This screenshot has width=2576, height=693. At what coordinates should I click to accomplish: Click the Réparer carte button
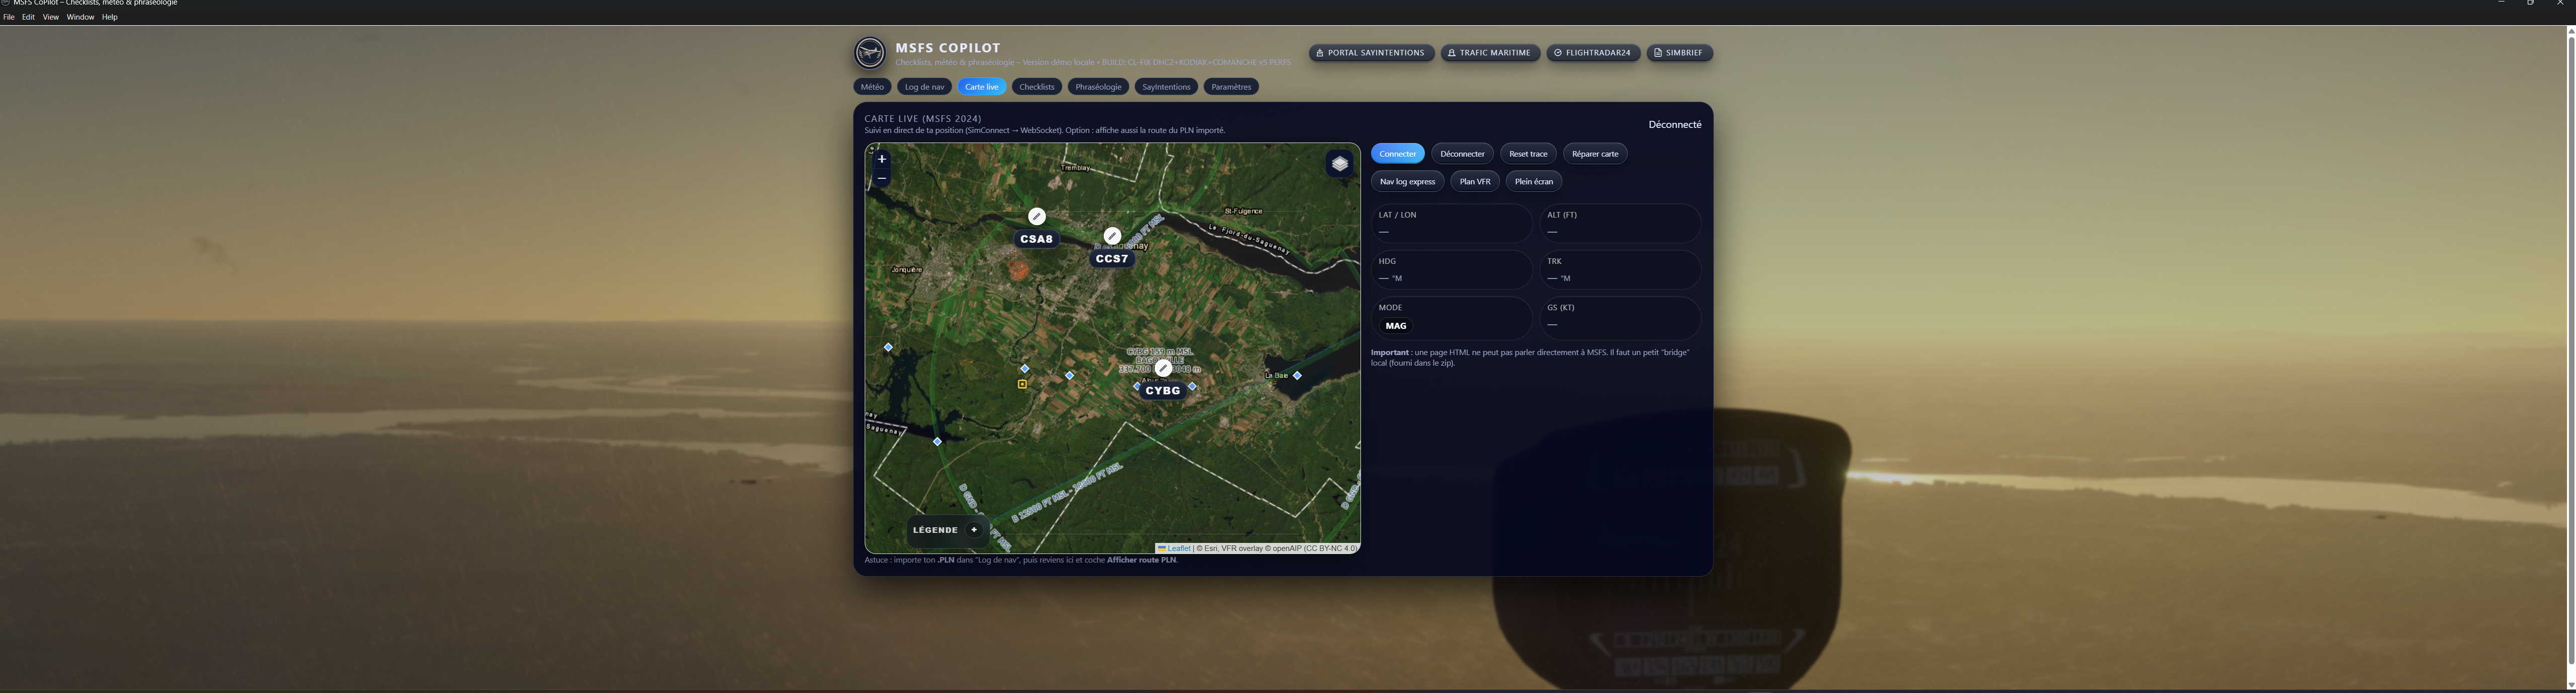click(1594, 154)
